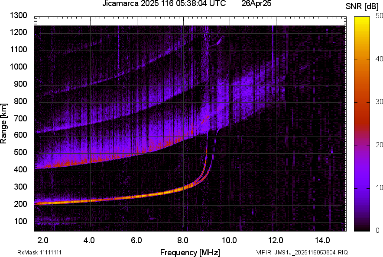This screenshot has height=257, width=383.
Task: Click the x-axis tick label '12.0'
Action: click(276, 241)
